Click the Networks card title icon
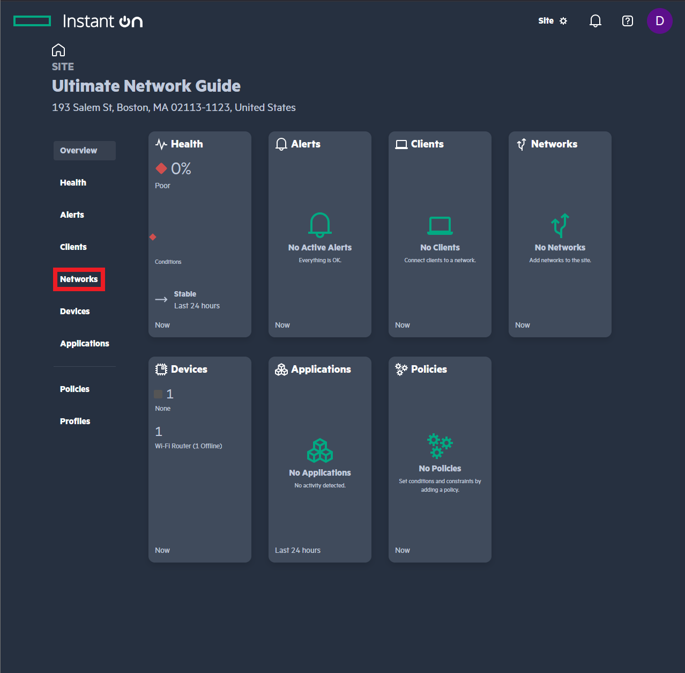 (x=522, y=144)
